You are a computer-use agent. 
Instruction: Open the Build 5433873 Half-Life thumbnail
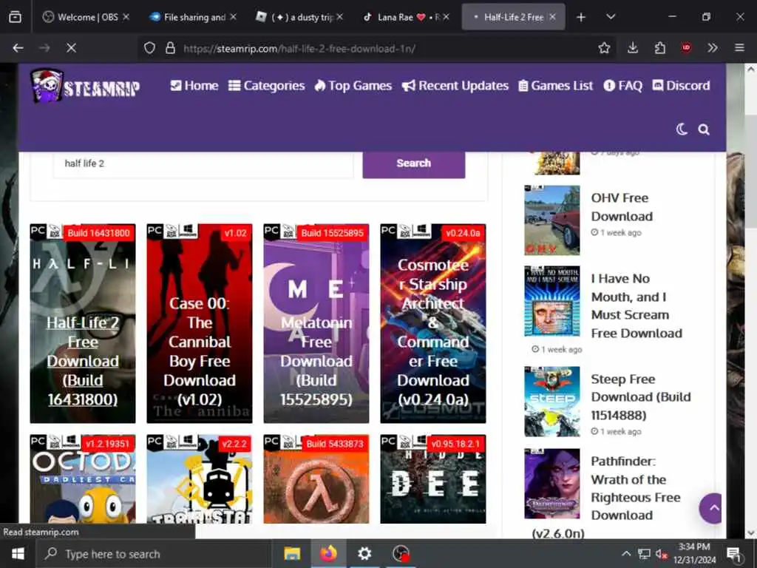click(x=316, y=479)
